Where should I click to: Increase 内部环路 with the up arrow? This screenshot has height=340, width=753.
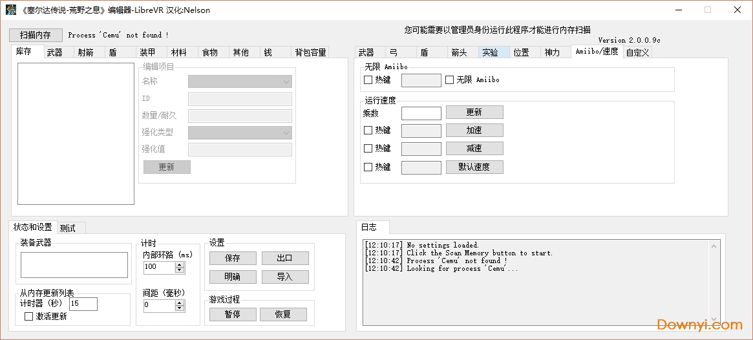click(x=180, y=264)
